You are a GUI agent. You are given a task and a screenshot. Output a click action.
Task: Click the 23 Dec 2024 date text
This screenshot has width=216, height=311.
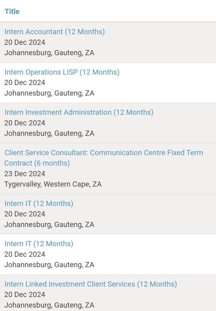(x=25, y=174)
